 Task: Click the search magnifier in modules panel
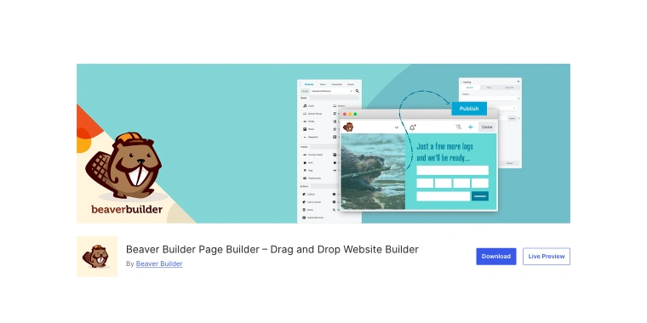[358, 91]
